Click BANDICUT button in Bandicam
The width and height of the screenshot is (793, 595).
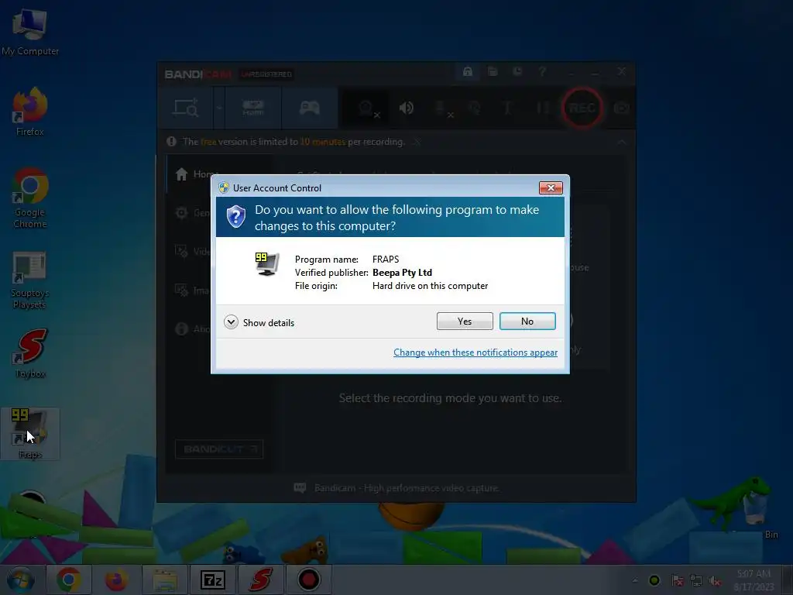point(219,449)
